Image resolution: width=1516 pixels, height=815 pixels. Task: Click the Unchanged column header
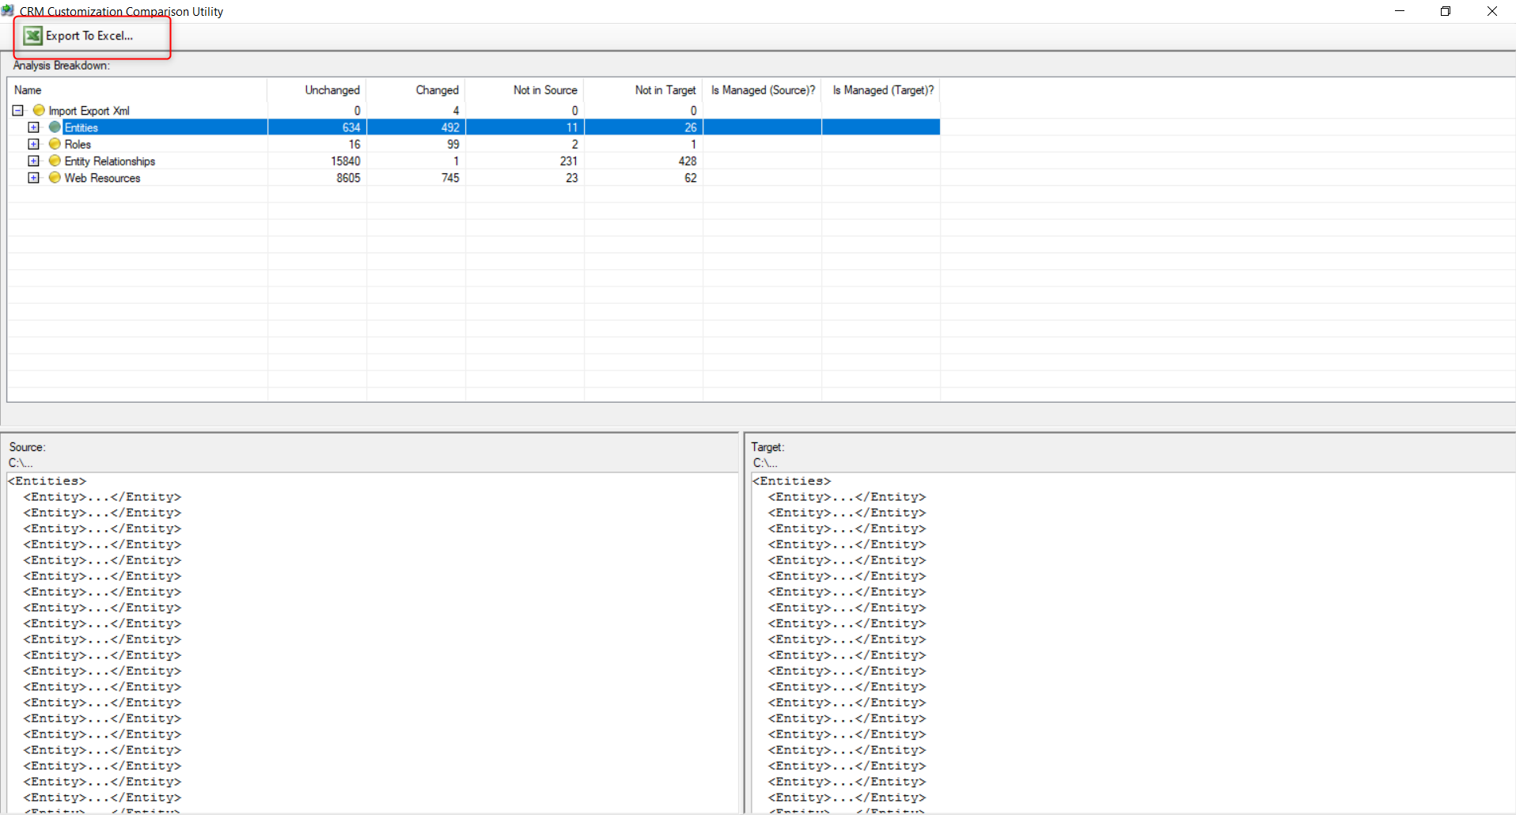316,90
